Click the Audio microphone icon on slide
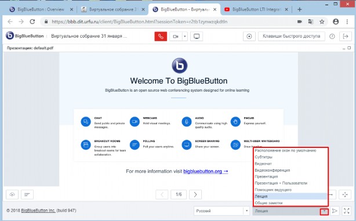The height and width of the screenshot is (221, 356). [x=187, y=122]
